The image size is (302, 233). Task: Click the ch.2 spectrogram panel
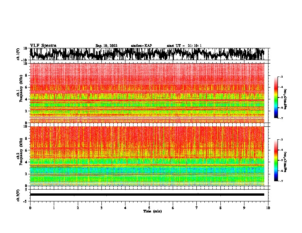coord(147,156)
